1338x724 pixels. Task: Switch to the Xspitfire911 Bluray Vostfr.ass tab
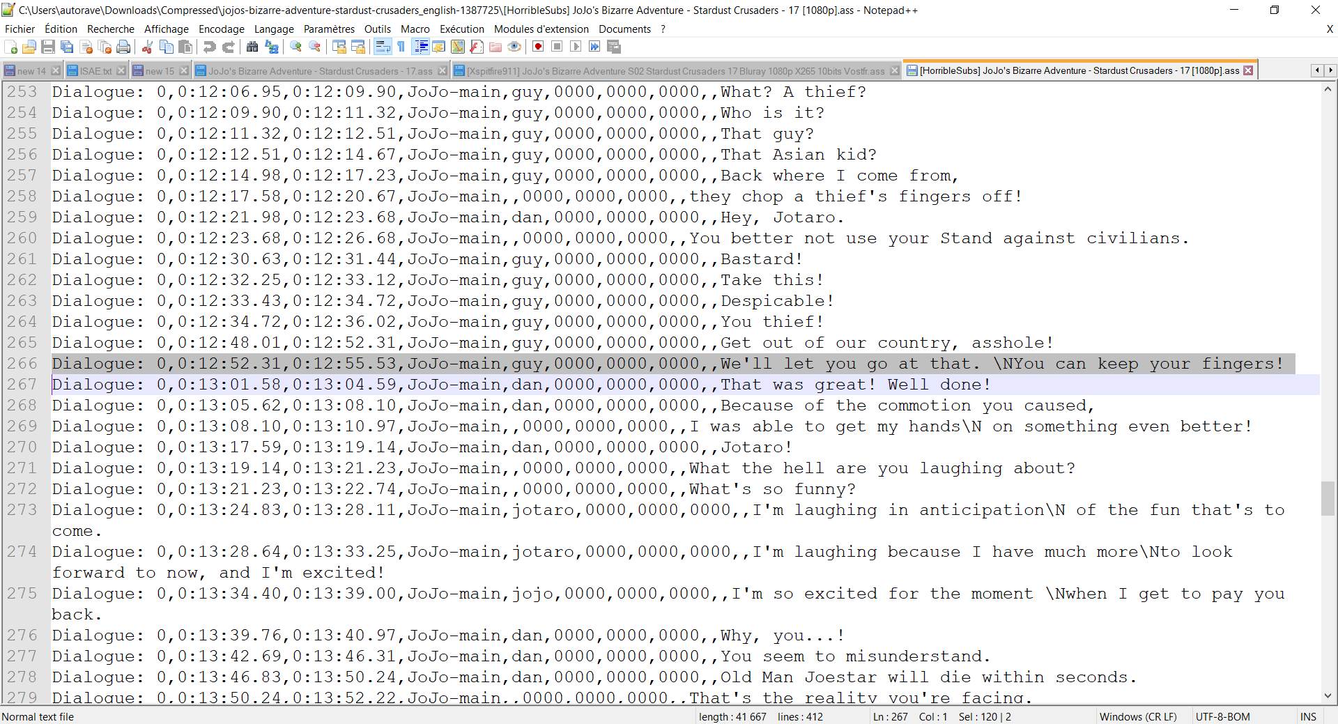click(675, 71)
